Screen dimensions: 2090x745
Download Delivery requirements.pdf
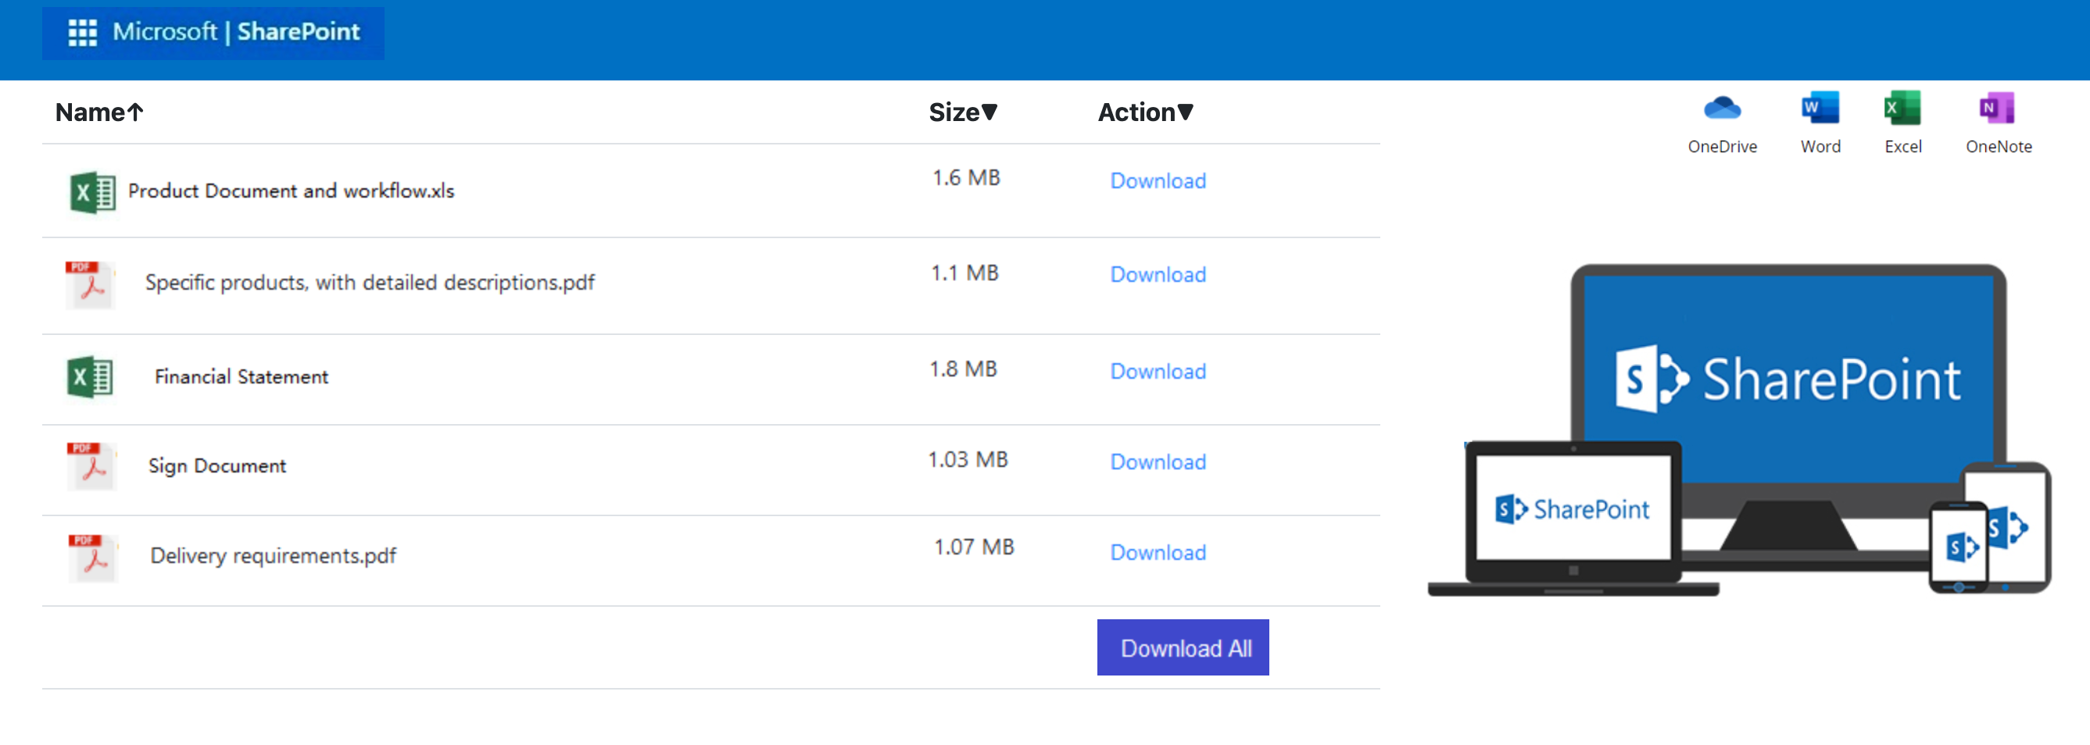pyautogui.click(x=1158, y=553)
